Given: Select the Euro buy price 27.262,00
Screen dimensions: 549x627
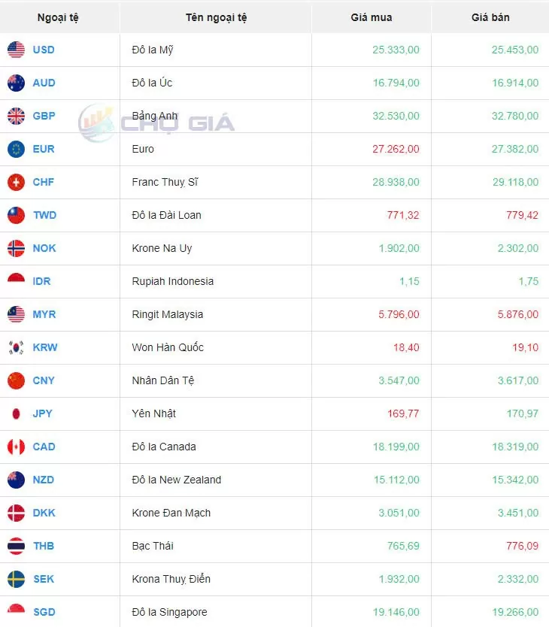Looking at the screenshot, I should (x=396, y=149).
